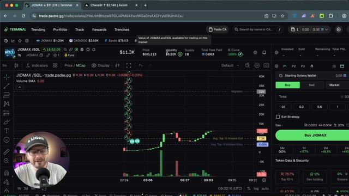The height and width of the screenshot is (196, 349).
Task: Open the Track tab
Action: coord(80,29)
